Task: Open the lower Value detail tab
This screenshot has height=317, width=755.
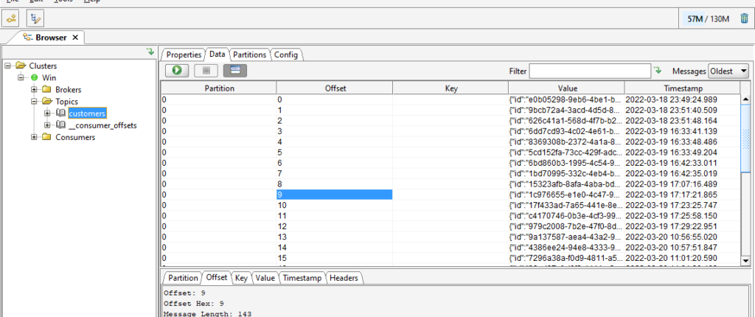Action: (265, 278)
